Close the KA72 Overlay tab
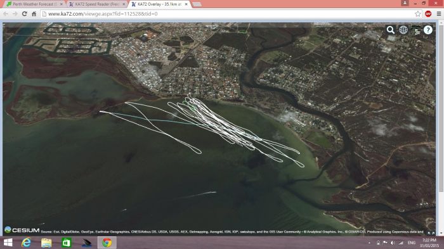This screenshot has height=249, width=444. pos(186,4)
